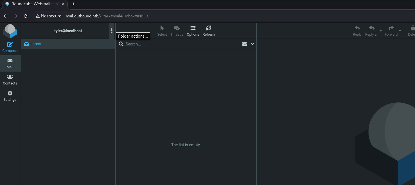Image resolution: width=415 pixels, height=185 pixels.
Task: Open the Folder actions three-dot menu
Action: click(112, 31)
